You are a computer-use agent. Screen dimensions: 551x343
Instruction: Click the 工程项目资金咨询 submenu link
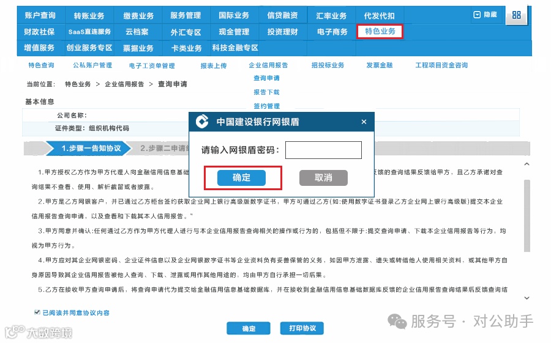[441, 65]
